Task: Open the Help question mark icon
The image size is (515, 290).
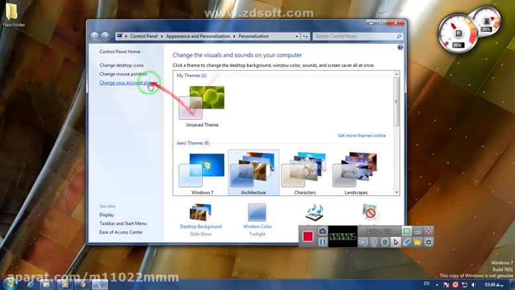Action: [400, 48]
